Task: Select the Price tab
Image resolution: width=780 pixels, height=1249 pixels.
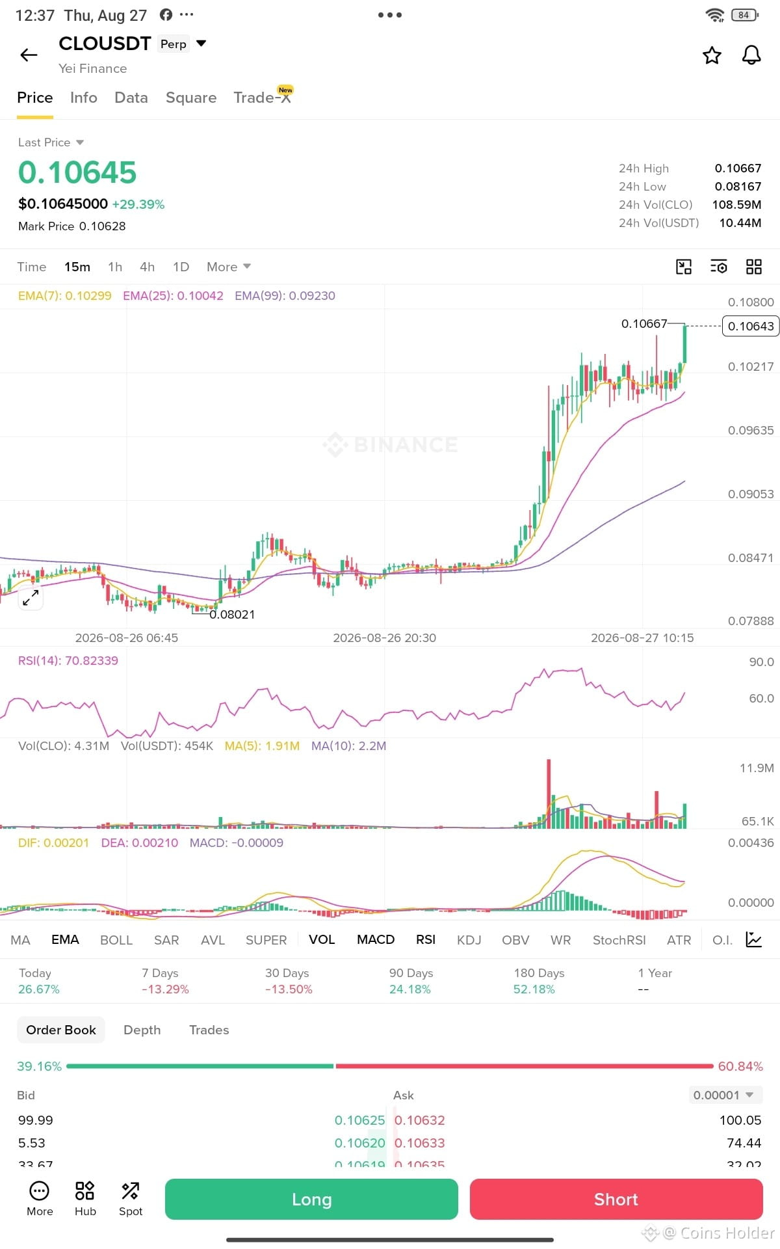Action: (x=35, y=98)
